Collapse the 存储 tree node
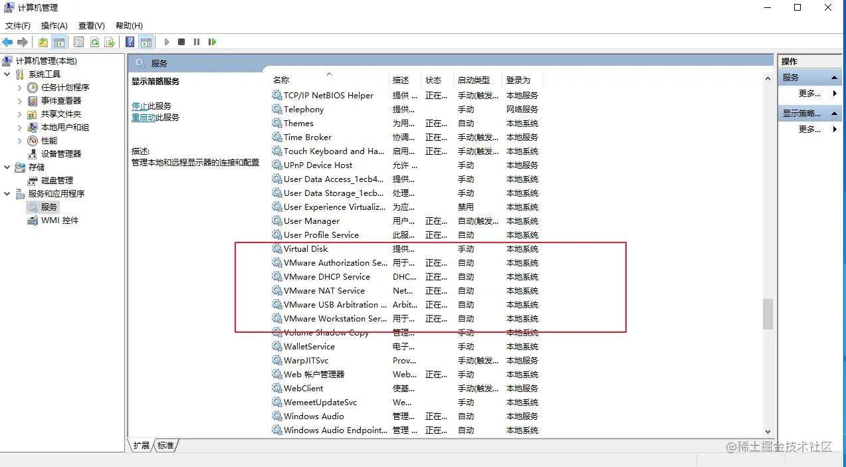This screenshot has width=846, height=467. click(7, 167)
